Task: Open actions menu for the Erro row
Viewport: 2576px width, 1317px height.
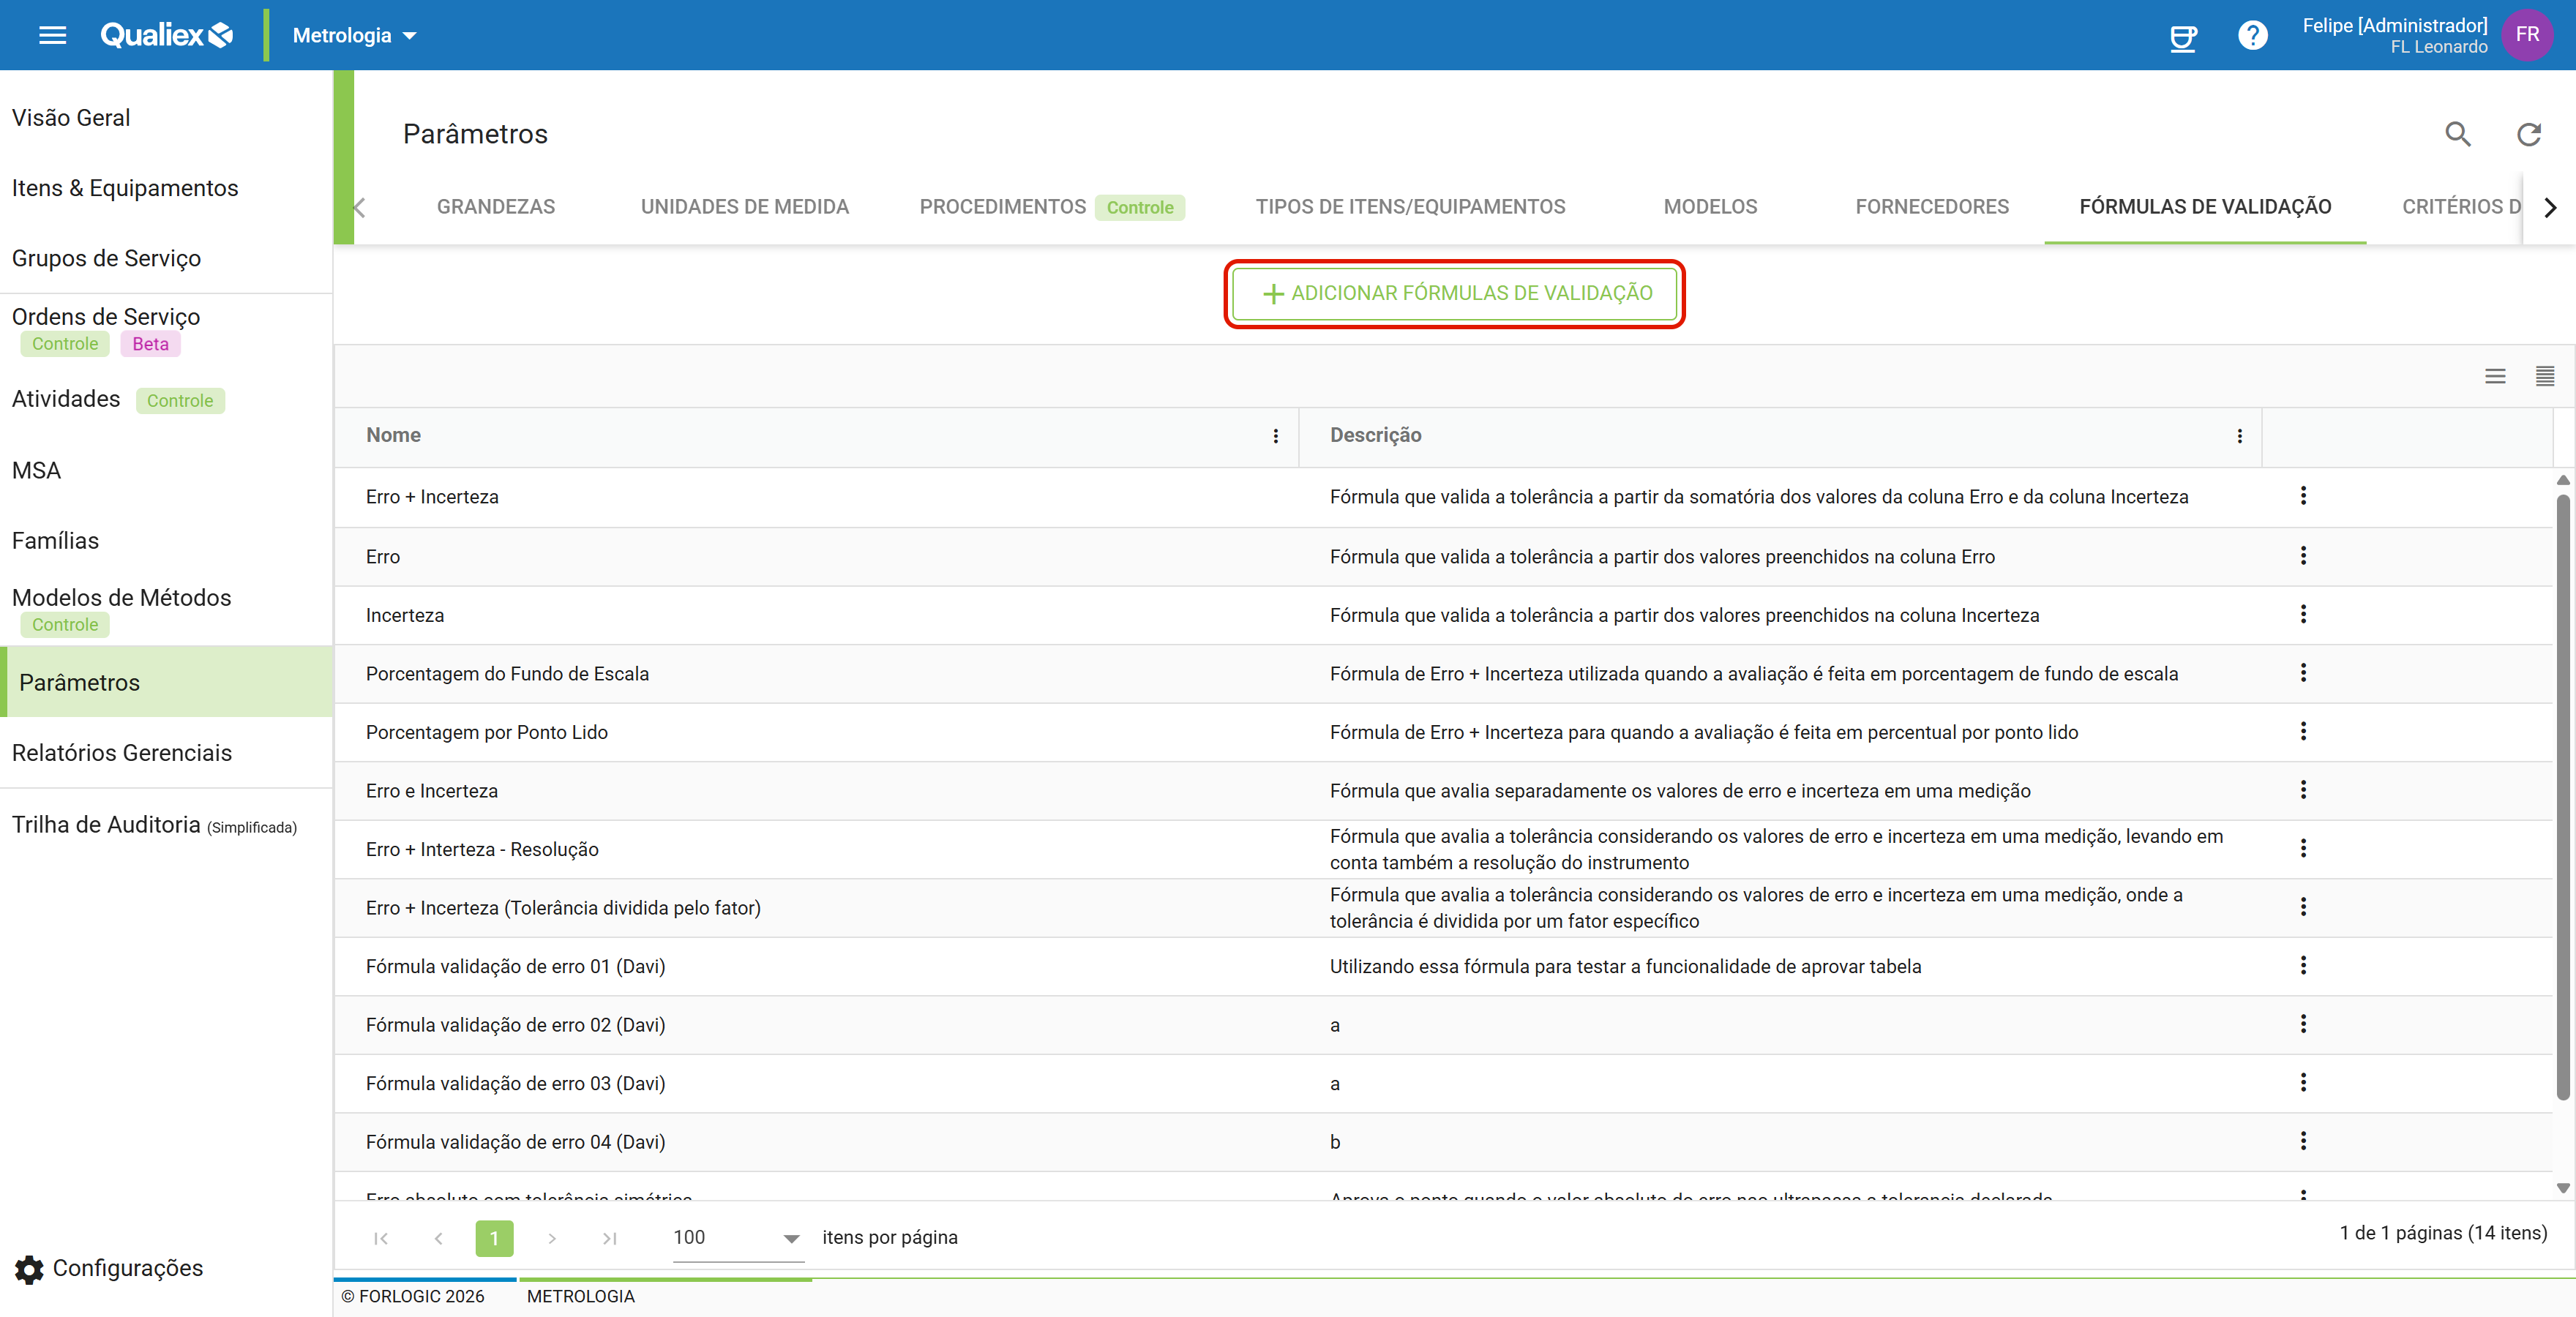Action: tap(2303, 556)
